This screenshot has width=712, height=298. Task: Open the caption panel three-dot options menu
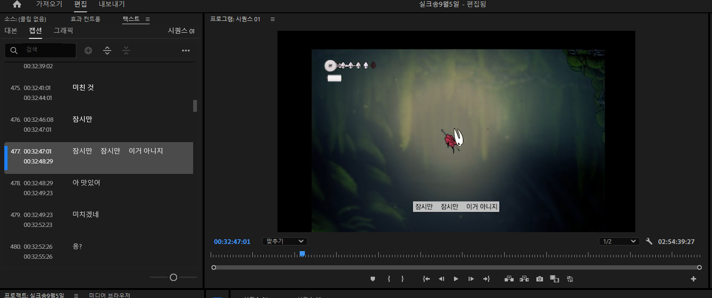click(x=186, y=51)
